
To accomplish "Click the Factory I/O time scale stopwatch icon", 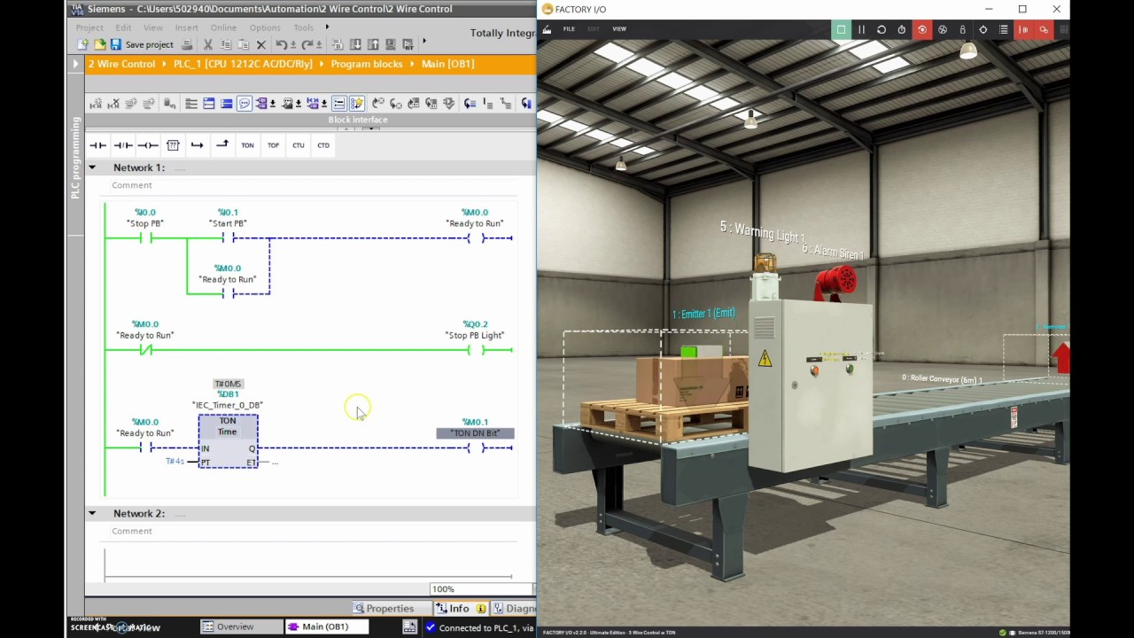I will (902, 29).
